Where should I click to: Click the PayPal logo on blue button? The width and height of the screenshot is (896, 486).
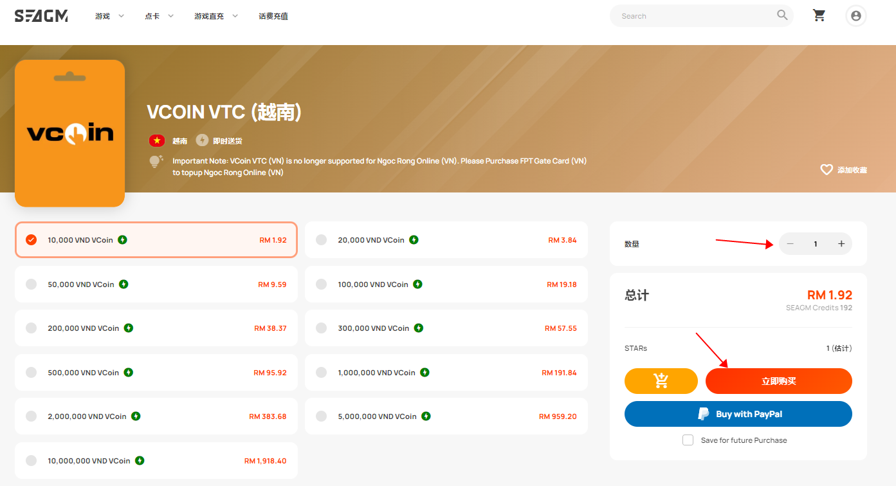tap(704, 414)
